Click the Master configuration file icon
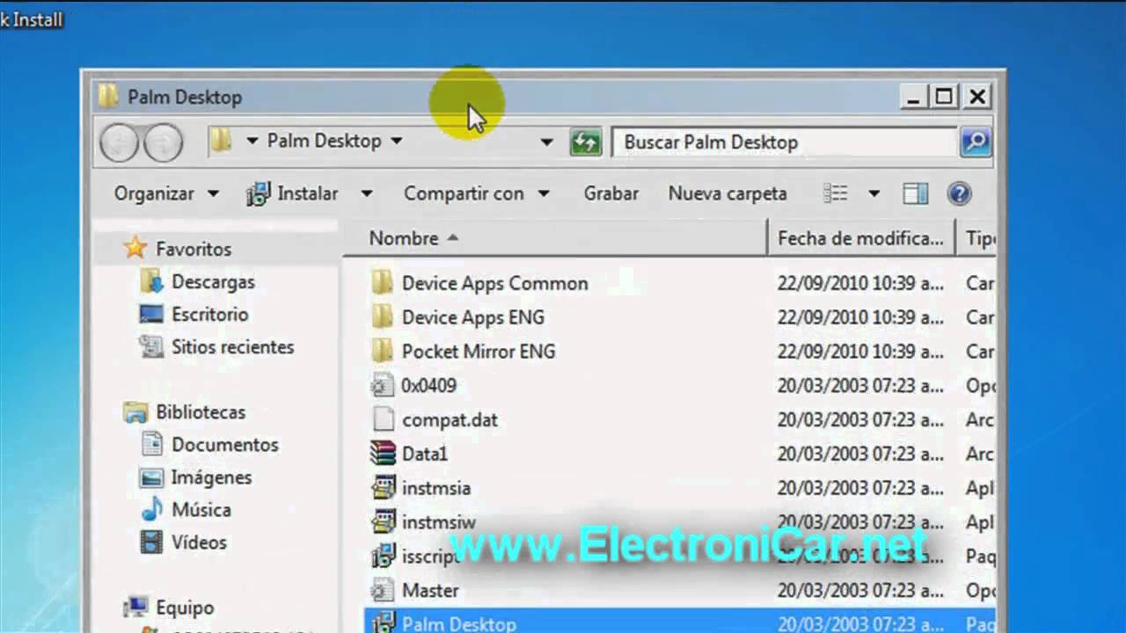Viewport: 1126px width, 633px height. coord(382,590)
